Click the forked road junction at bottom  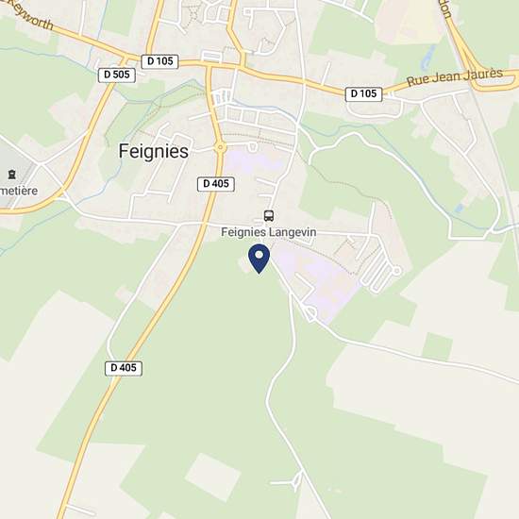(296, 480)
